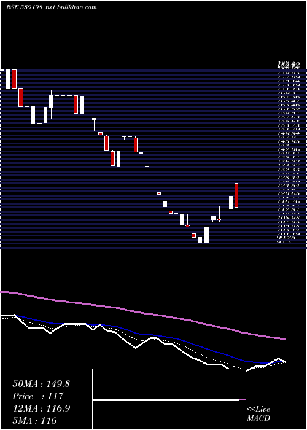The image size is (307, 430).
Task: Click the 149.84 price axis label
Action: point(288,133)
